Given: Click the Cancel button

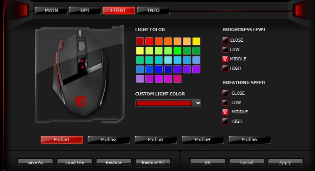Looking at the screenshot, I should coord(247,162).
